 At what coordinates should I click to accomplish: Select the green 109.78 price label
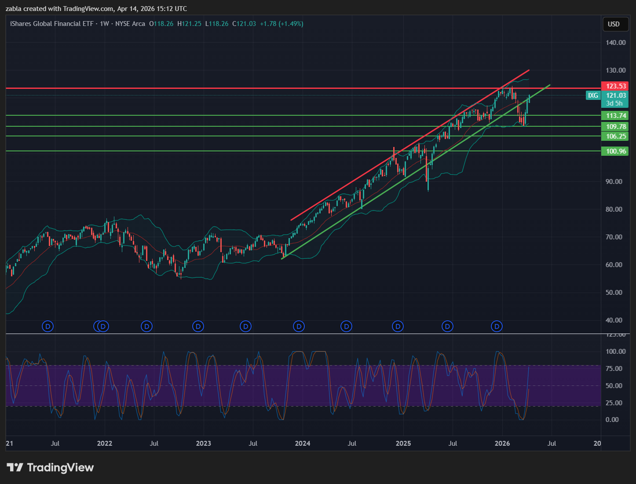point(615,127)
